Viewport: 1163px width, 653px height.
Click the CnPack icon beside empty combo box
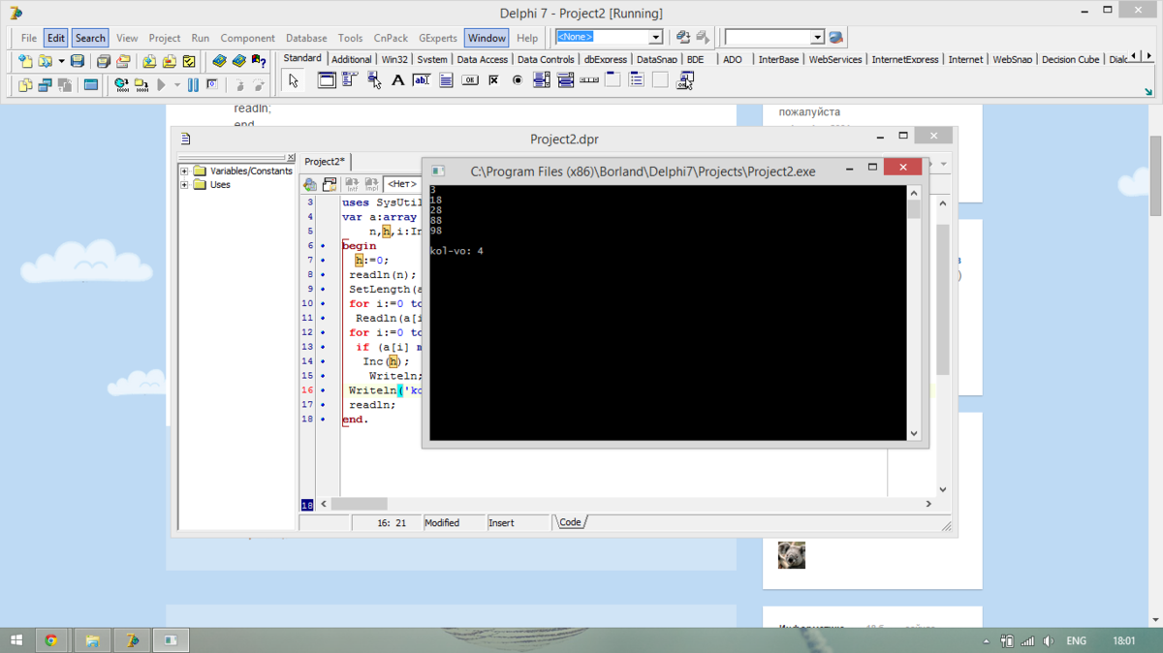[x=836, y=38]
